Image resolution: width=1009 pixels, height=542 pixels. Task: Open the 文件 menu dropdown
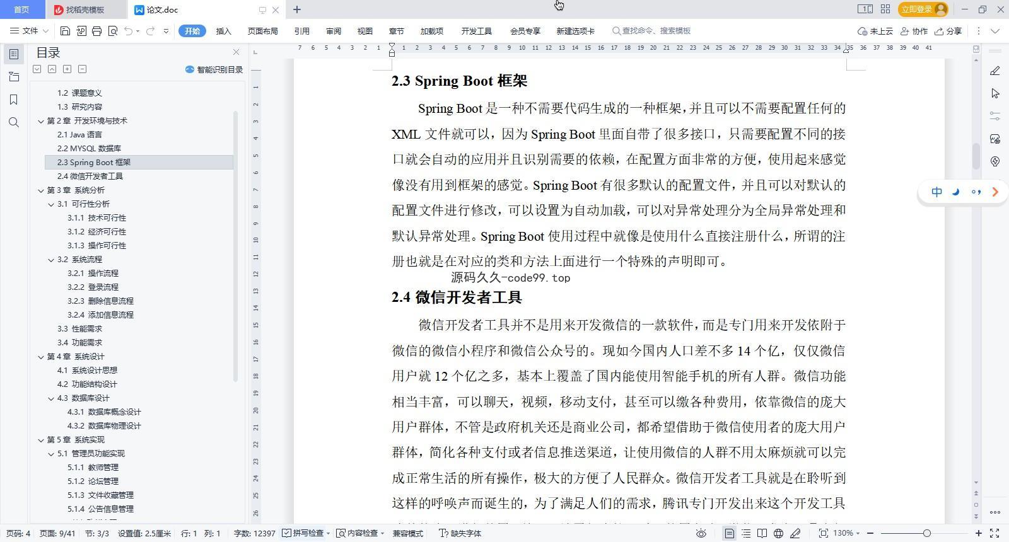[29, 31]
